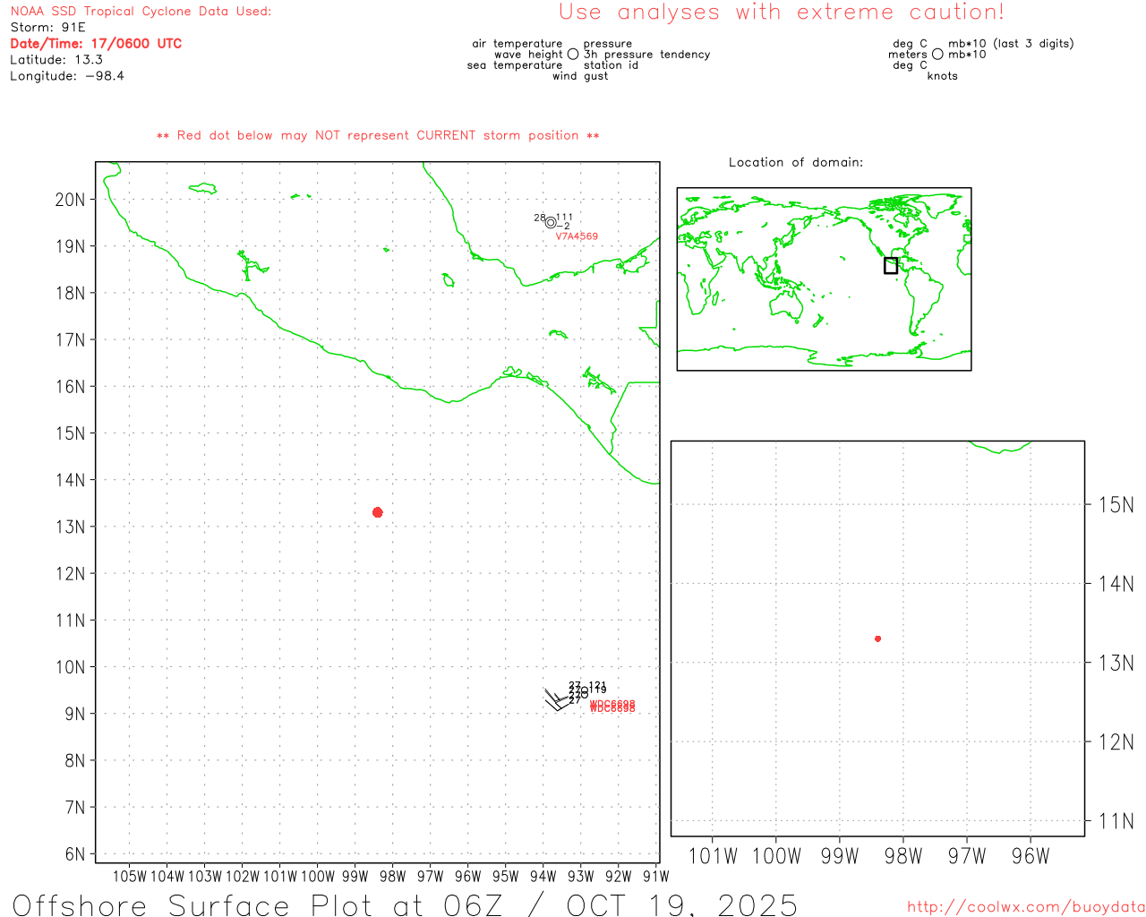
Task: Click the 101W label on the inset map
Action: [713, 856]
